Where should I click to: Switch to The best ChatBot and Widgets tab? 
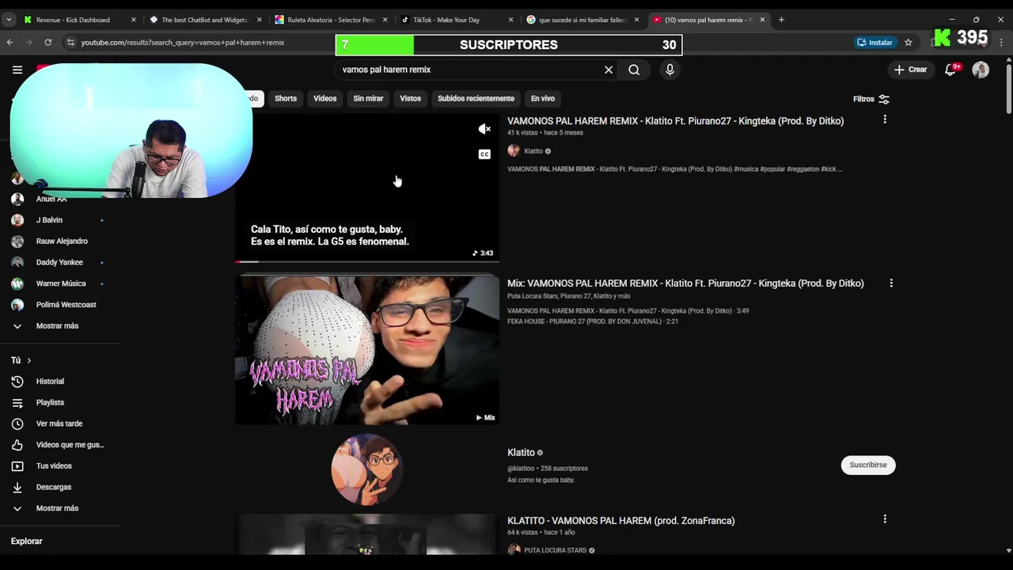[204, 20]
